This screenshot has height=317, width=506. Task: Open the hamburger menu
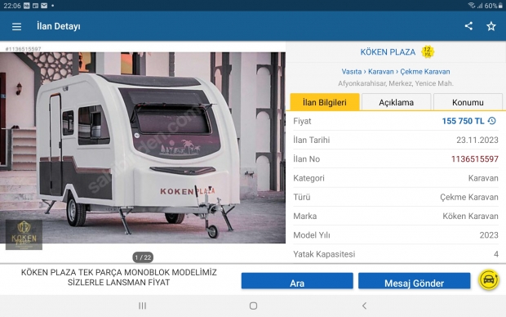click(16, 26)
